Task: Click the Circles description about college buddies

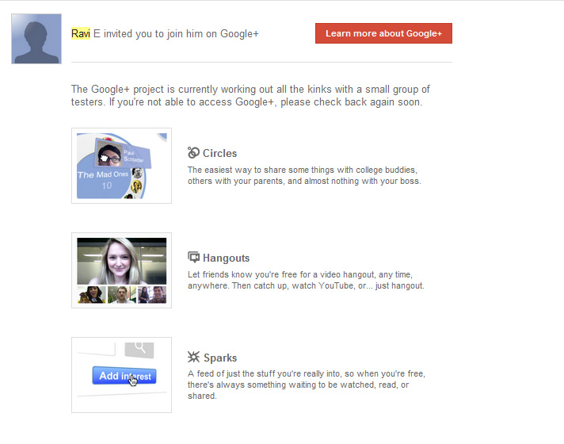Action: click(x=303, y=175)
